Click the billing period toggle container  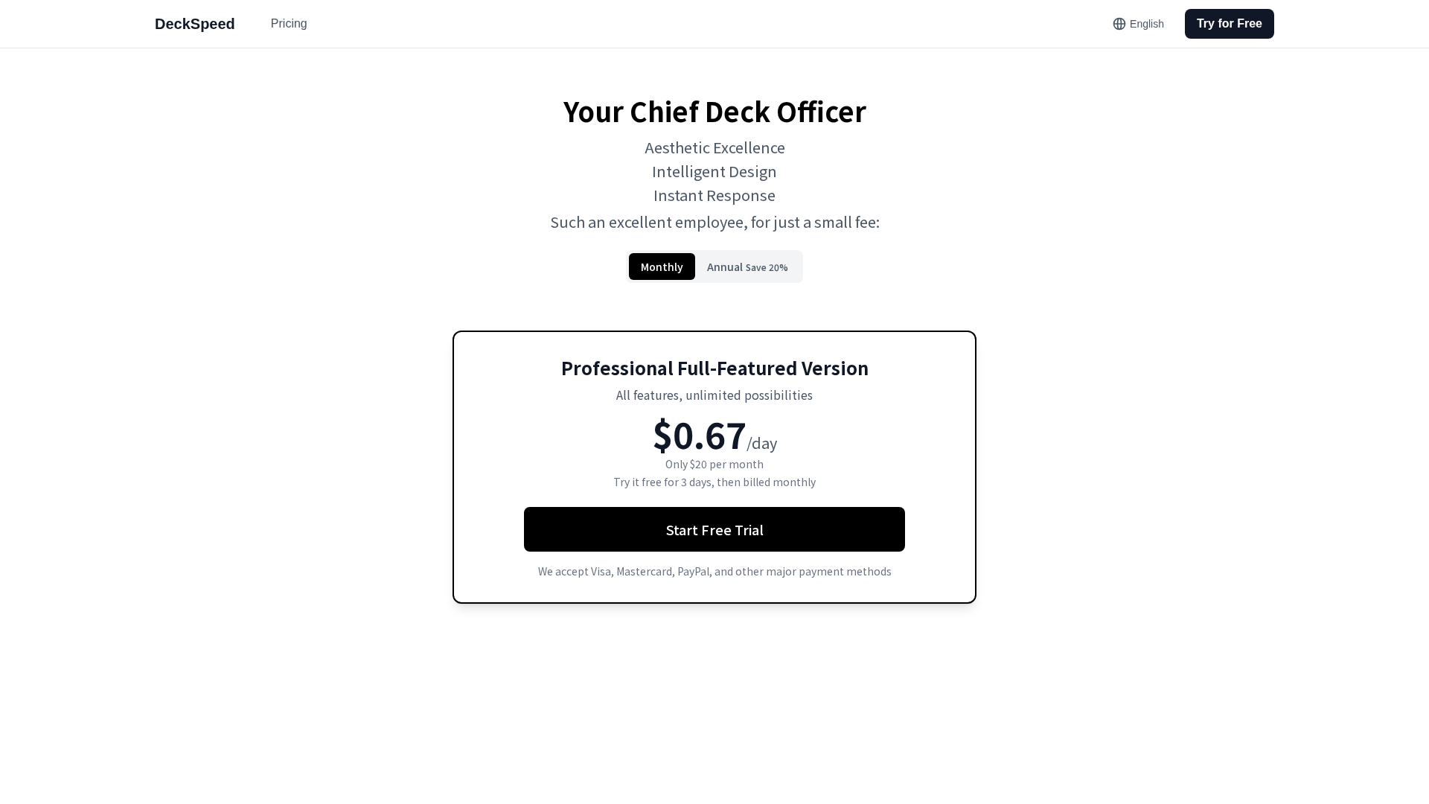point(714,267)
